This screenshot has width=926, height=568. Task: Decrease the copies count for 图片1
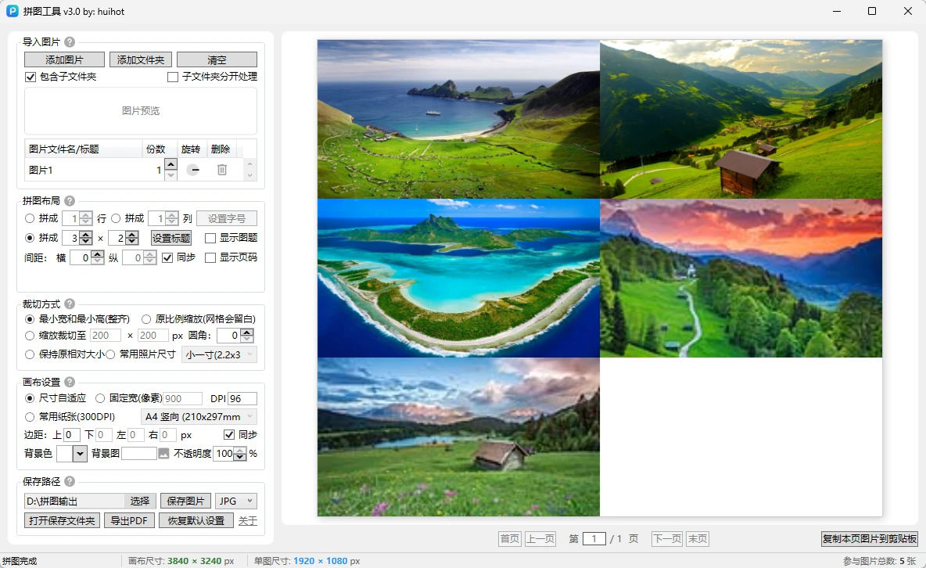coord(170,175)
